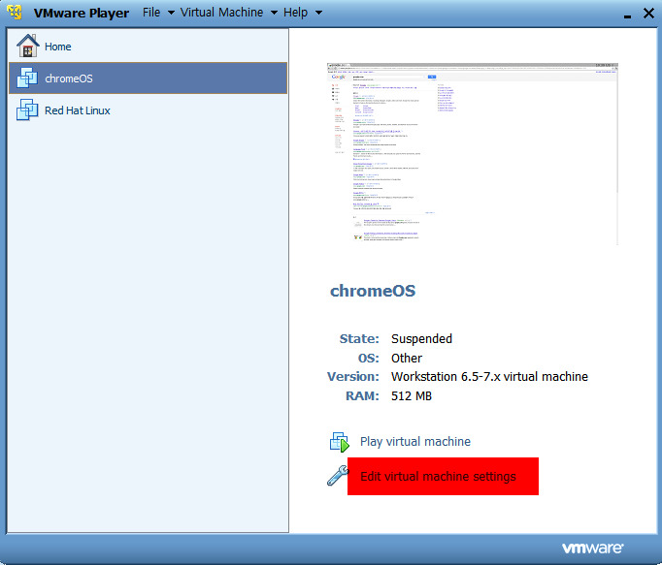Click the green play virtual machine icon

tap(340, 442)
